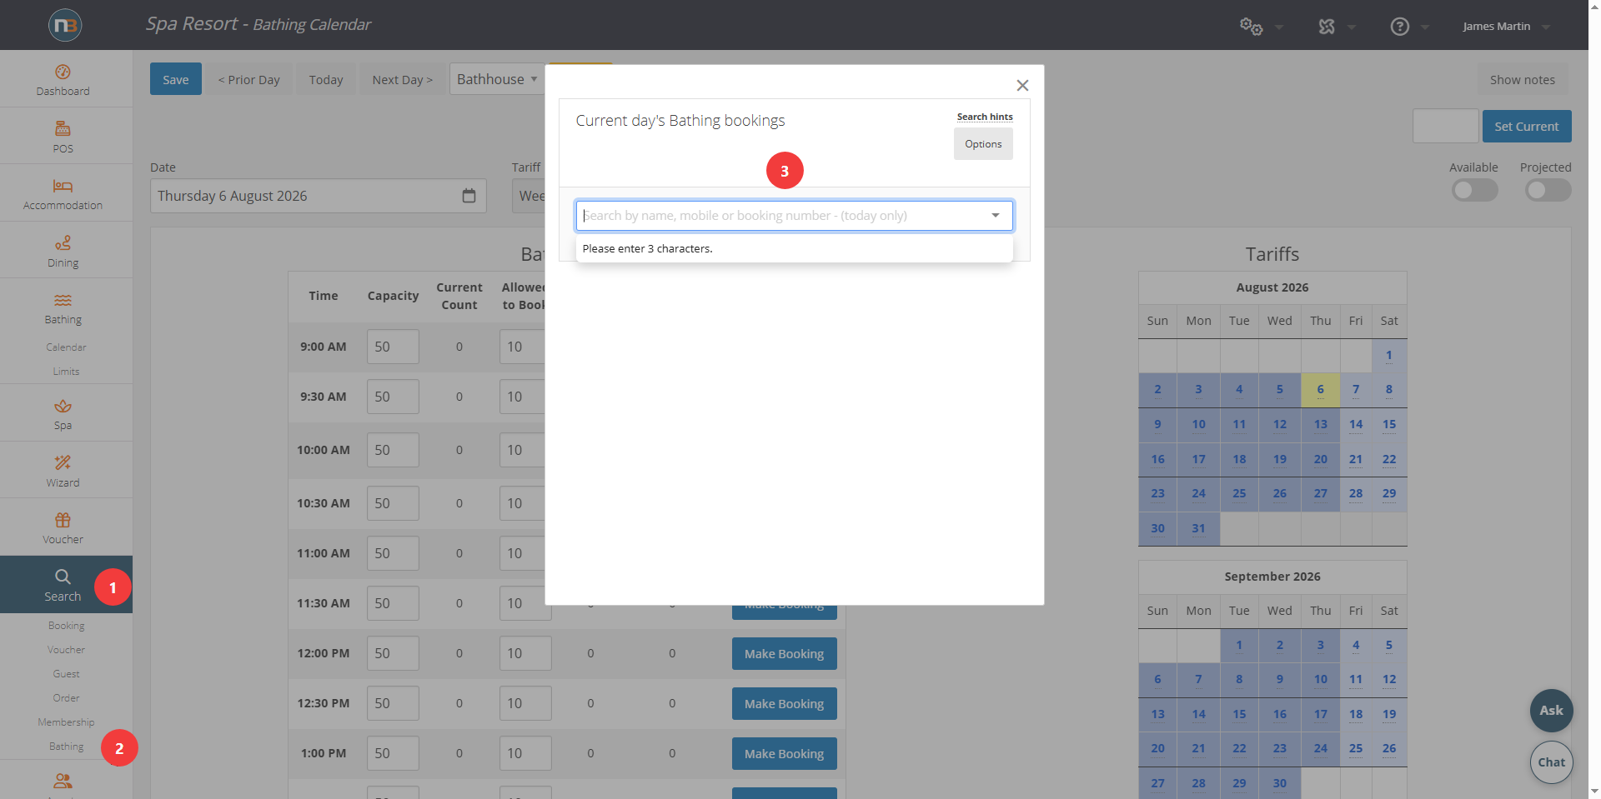Open the help question mark icon
Viewport: 1601px width, 799px height.
pos(1400,27)
